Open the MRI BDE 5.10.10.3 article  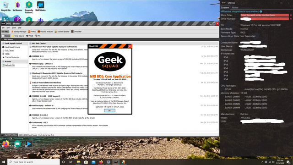pyautogui.click(x=40, y=115)
